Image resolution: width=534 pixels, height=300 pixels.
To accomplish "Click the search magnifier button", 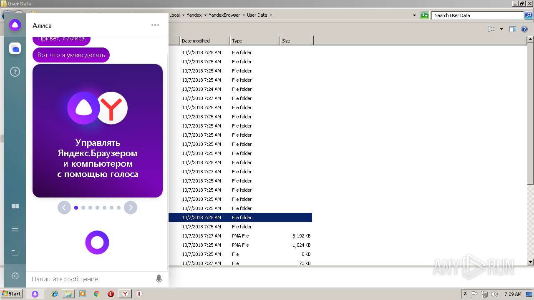I will point(528,15).
